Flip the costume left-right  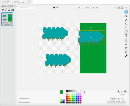pos(119,8)
